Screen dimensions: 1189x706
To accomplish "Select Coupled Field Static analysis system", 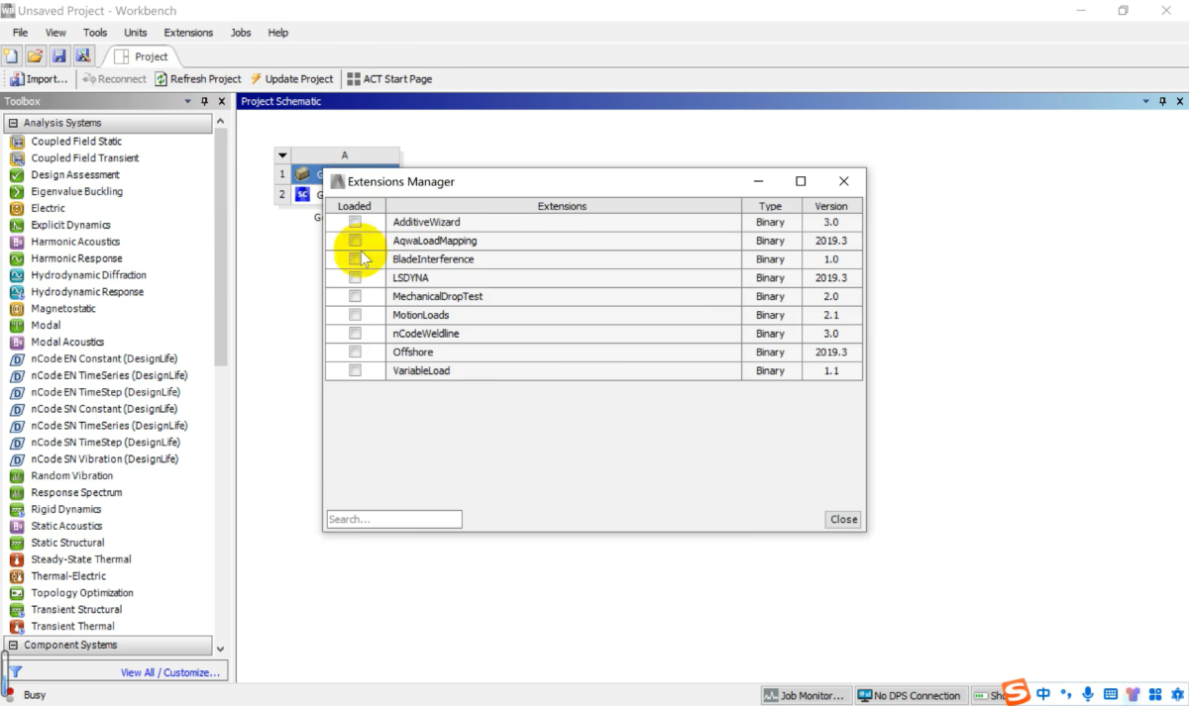I will point(76,141).
